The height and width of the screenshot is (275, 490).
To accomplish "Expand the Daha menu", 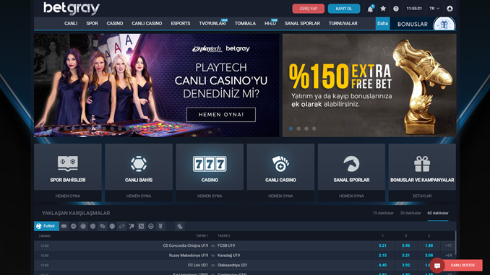I will (382, 24).
